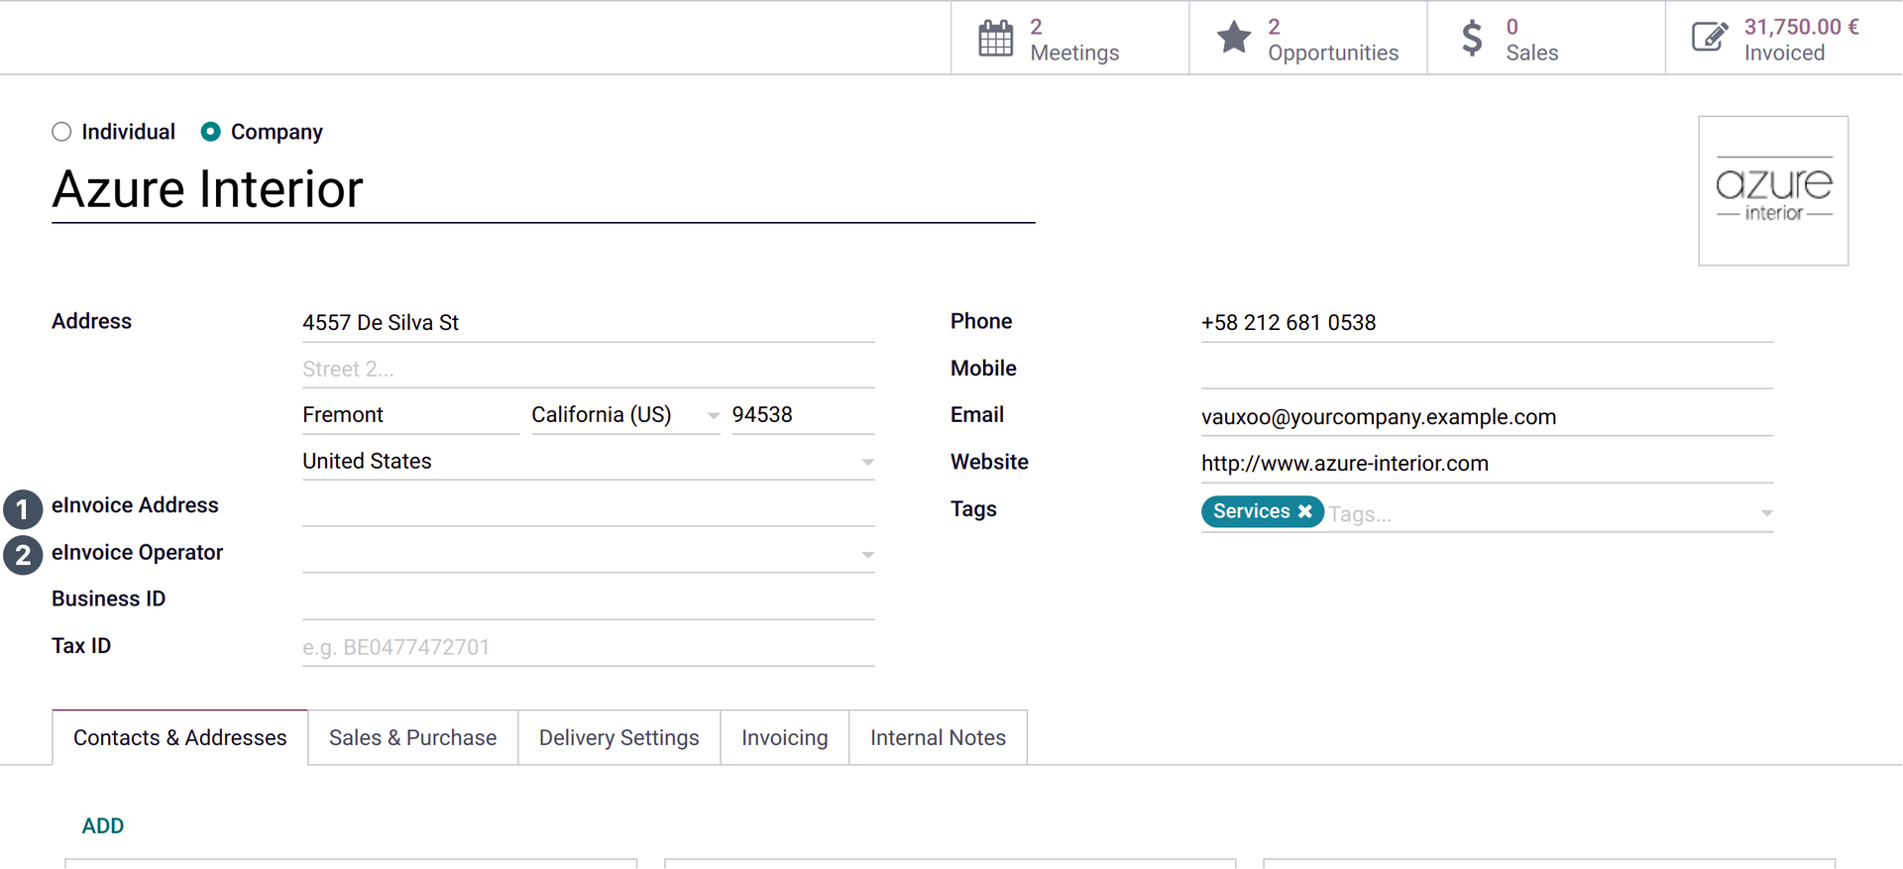Open the Internal Notes tab
Screen dimensions: 1903x869
[939, 738]
